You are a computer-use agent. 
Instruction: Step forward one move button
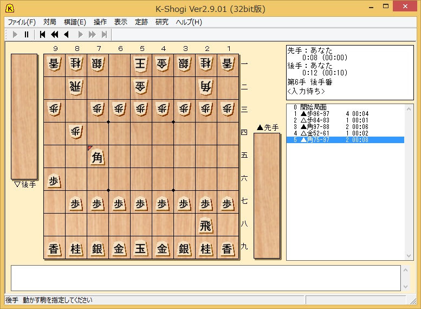(x=80, y=34)
